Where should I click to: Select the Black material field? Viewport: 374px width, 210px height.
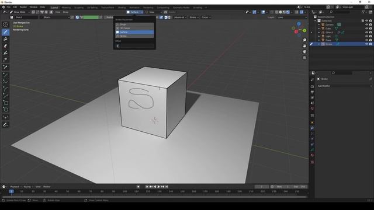tap(54, 17)
